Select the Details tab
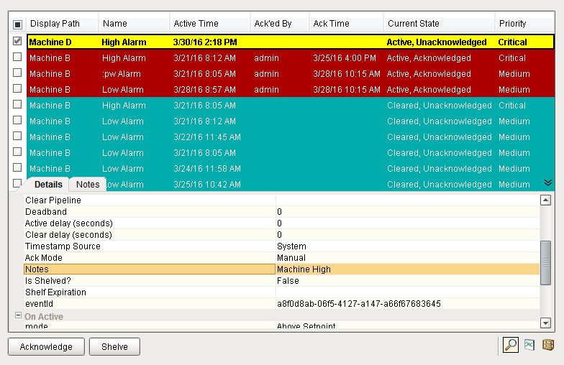Screen dimensions: 564x365 pyautogui.click(x=48, y=185)
